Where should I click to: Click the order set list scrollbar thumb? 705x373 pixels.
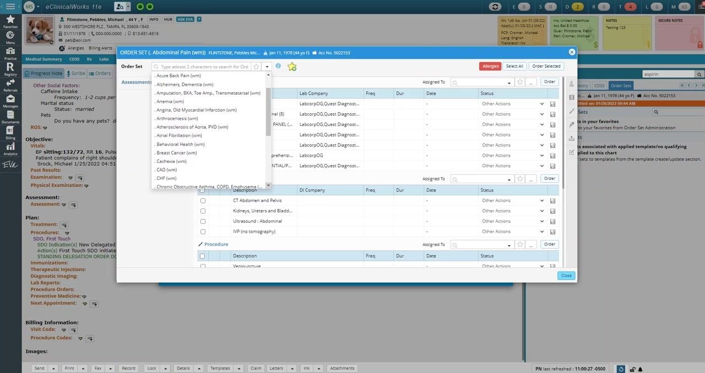point(268,112)
